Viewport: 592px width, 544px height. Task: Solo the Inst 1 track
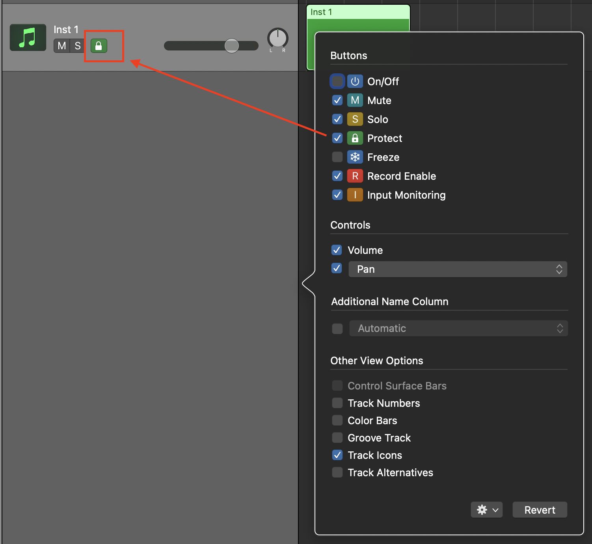tap(77, 46)
